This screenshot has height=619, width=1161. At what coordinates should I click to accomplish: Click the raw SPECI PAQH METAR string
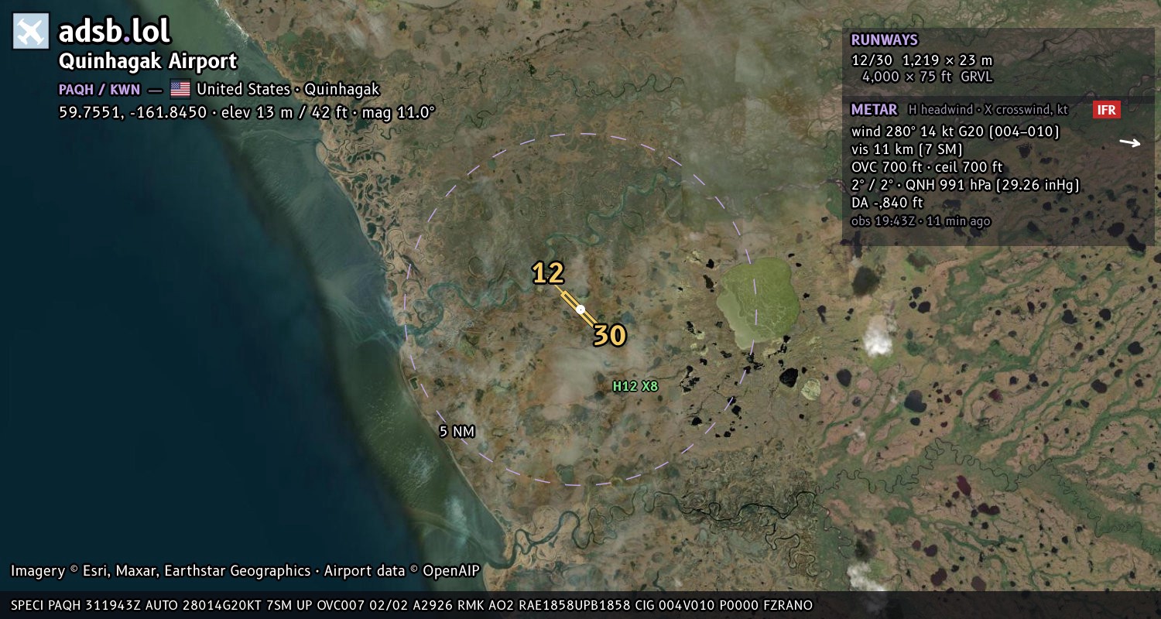click(412, 605)
